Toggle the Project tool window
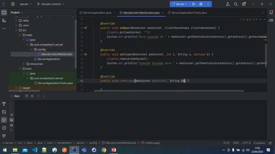275x154 pixels. [4, 12]
